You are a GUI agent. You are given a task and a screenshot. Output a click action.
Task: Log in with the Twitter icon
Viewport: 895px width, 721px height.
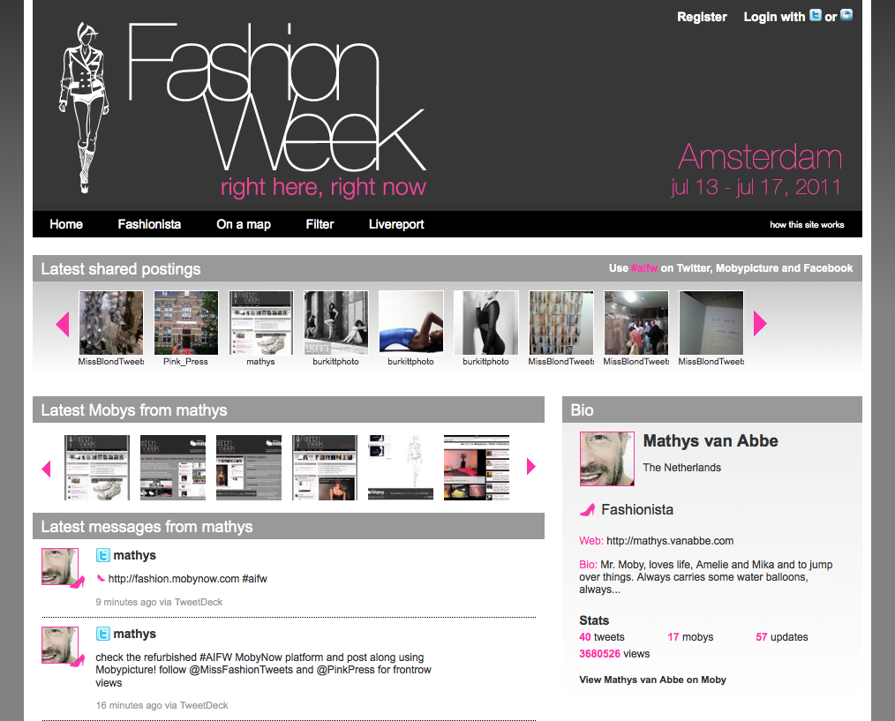pyautogui.click(x=815, y=15)
